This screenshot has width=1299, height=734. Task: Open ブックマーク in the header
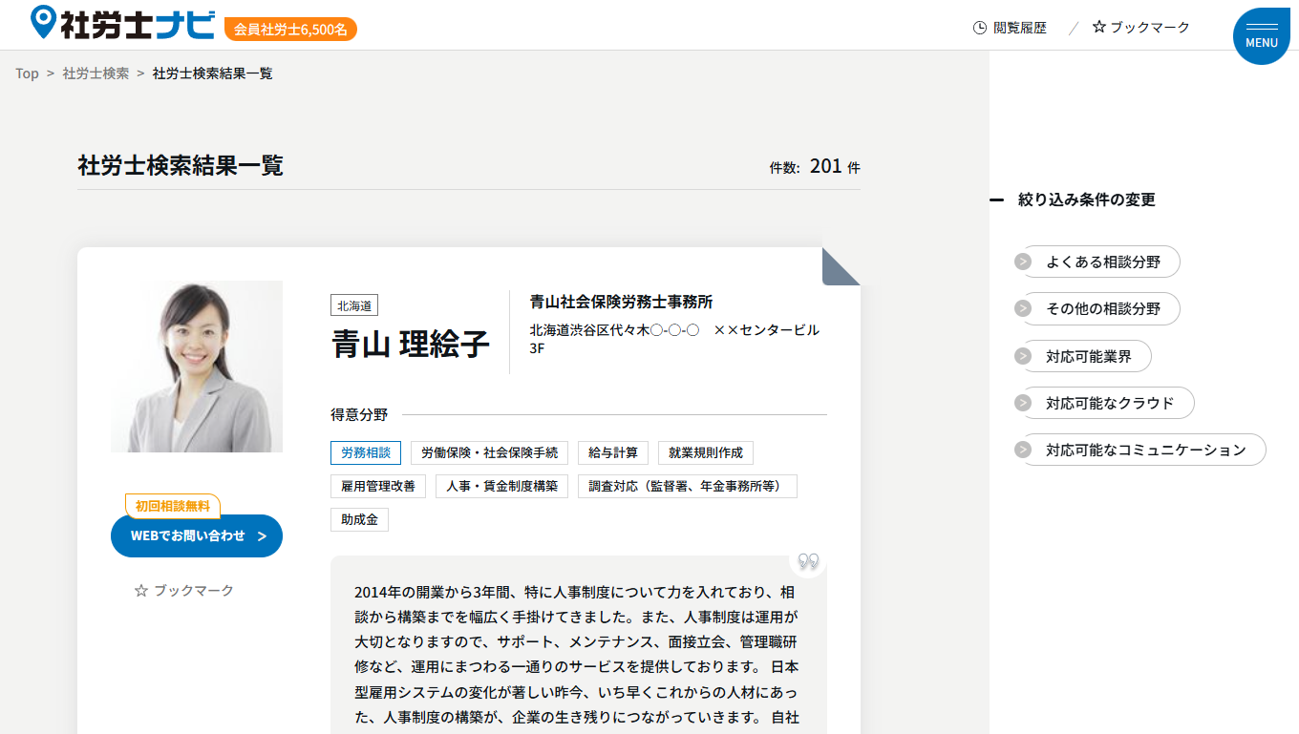tap(1140, 28)
